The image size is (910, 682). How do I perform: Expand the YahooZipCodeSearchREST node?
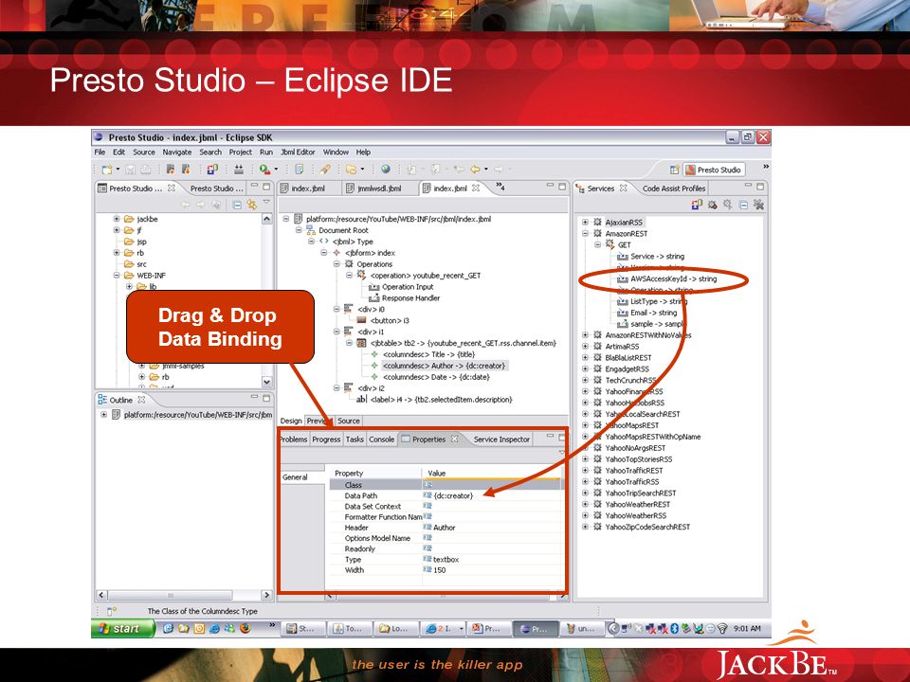(x=585, y=527)
